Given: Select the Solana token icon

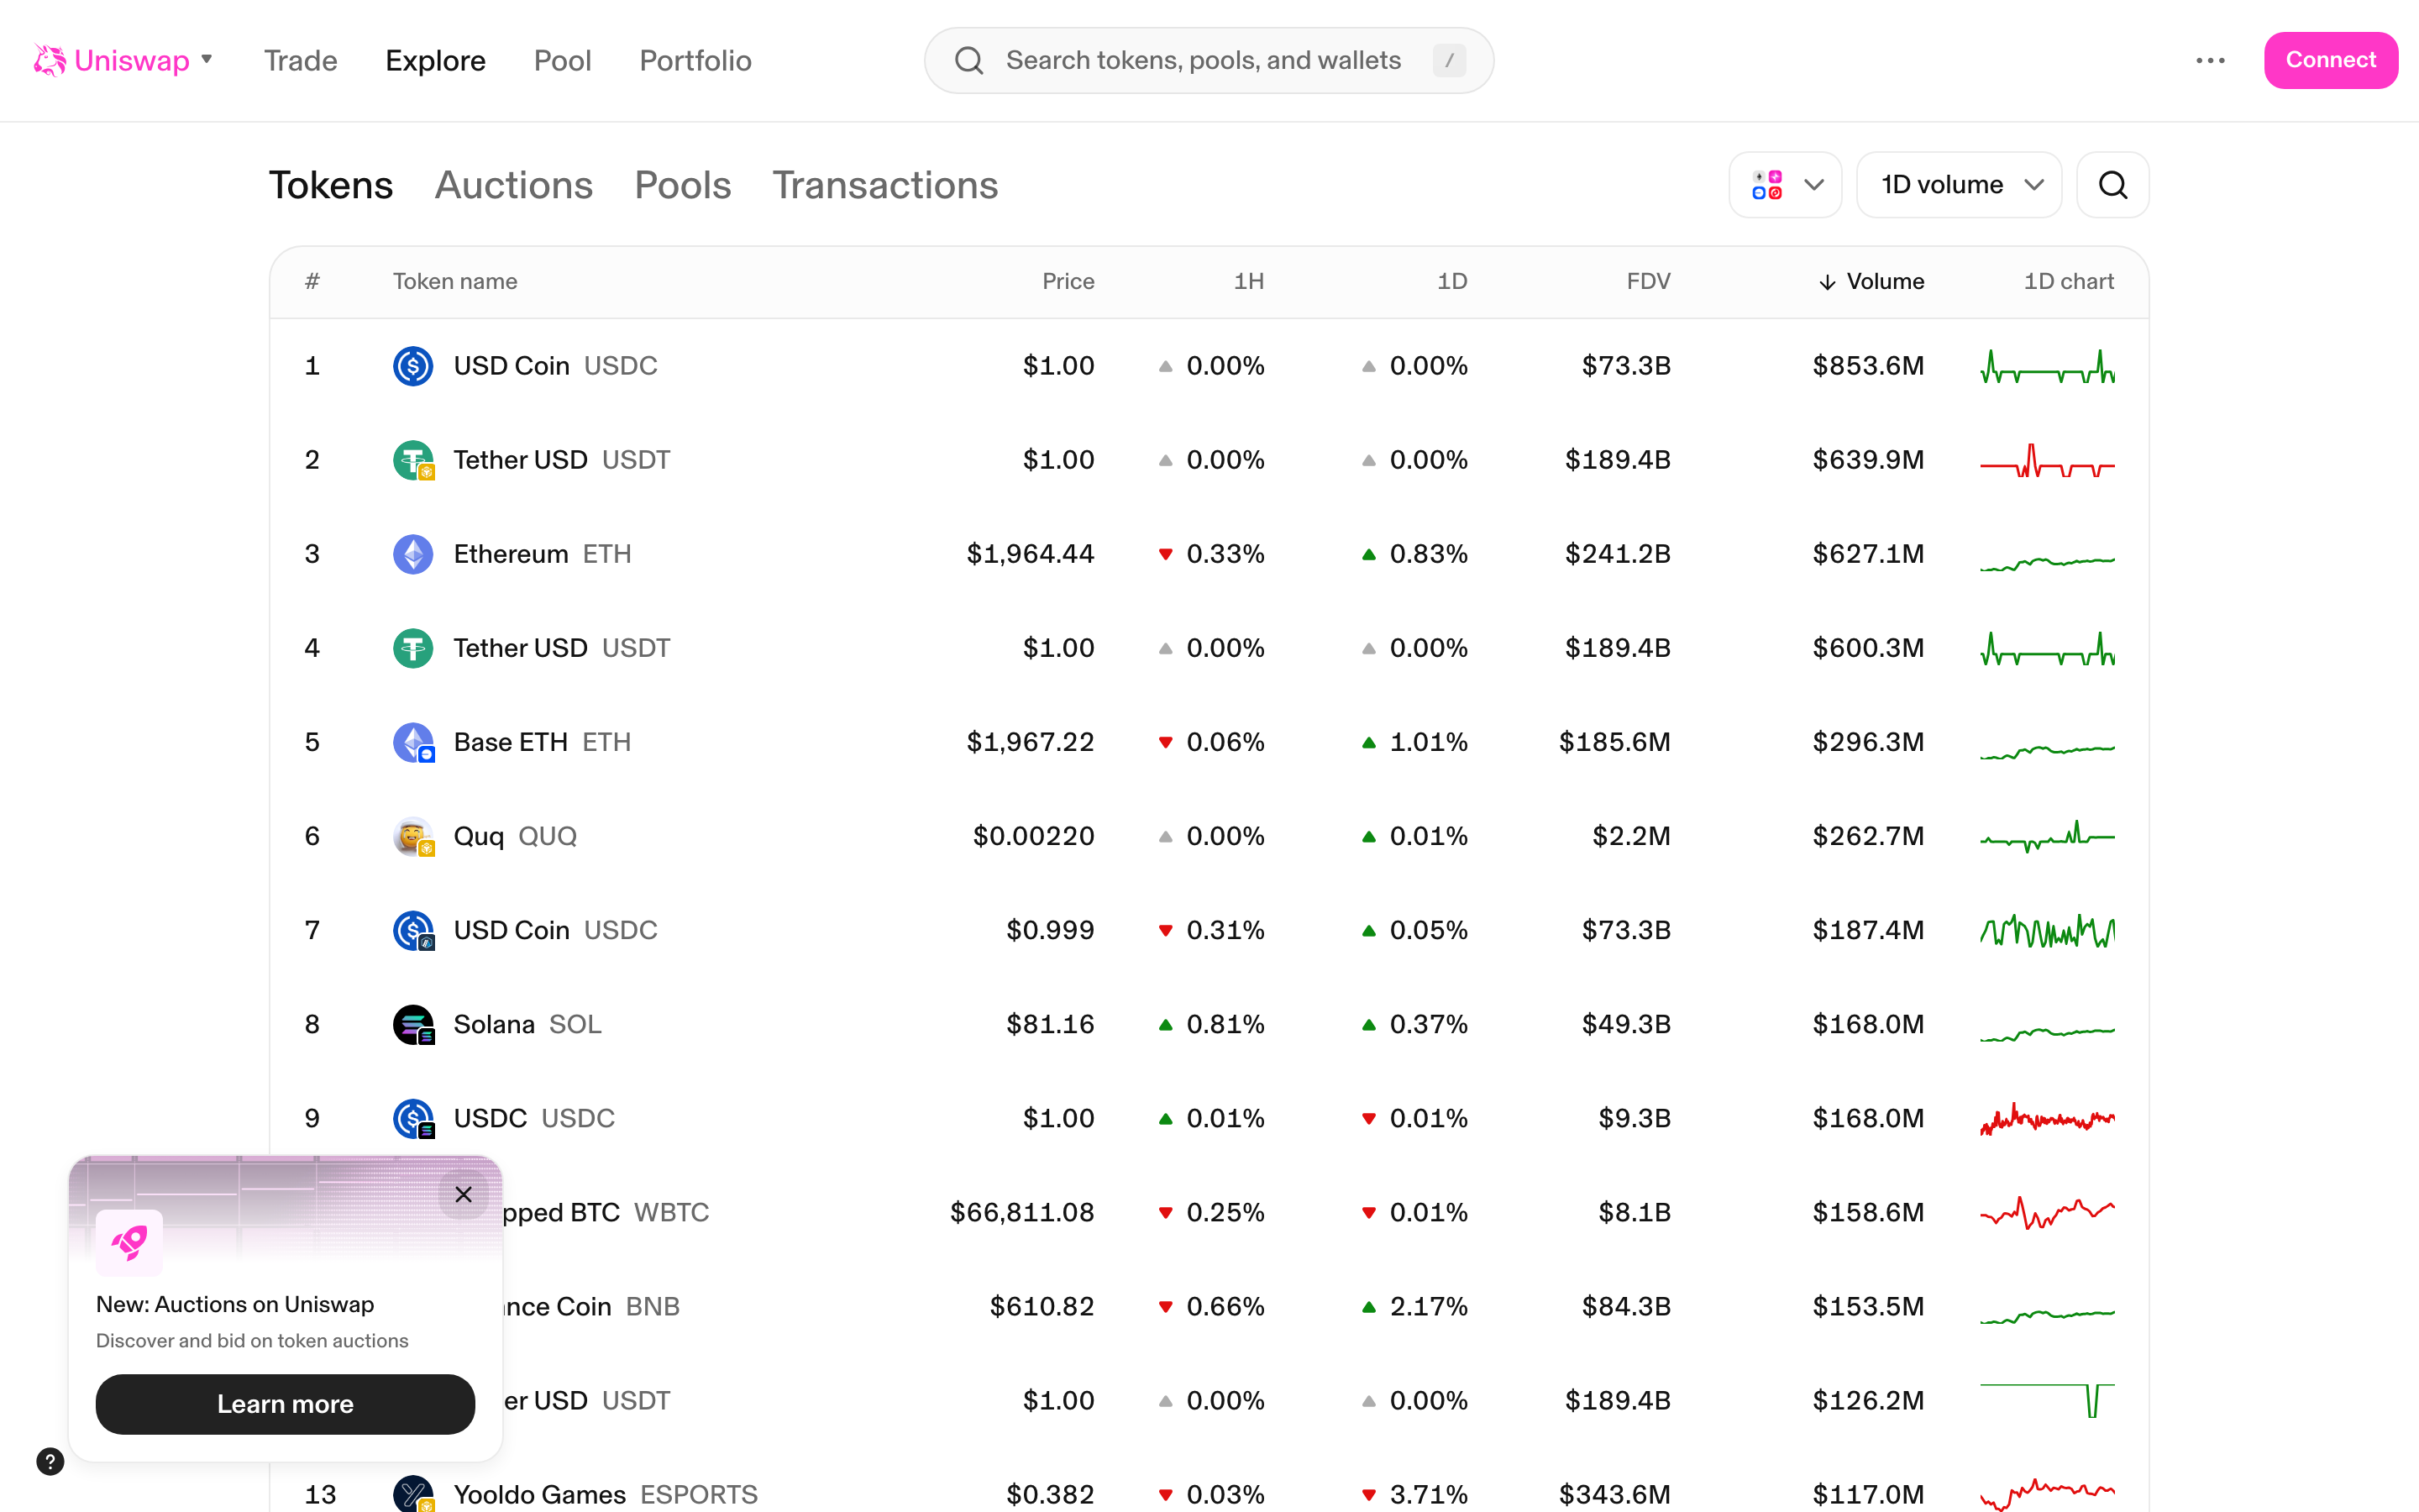Looking at the screenshot, I should [414, 1024].
